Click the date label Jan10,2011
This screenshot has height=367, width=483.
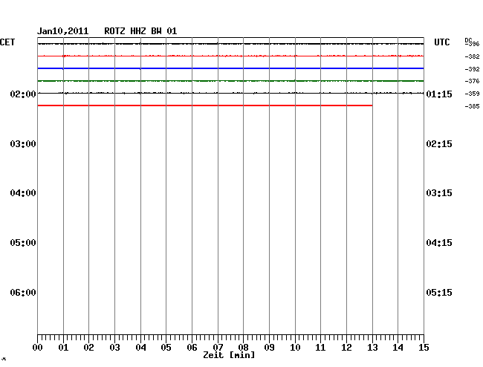pyautogui.click(x=63, y=31)
